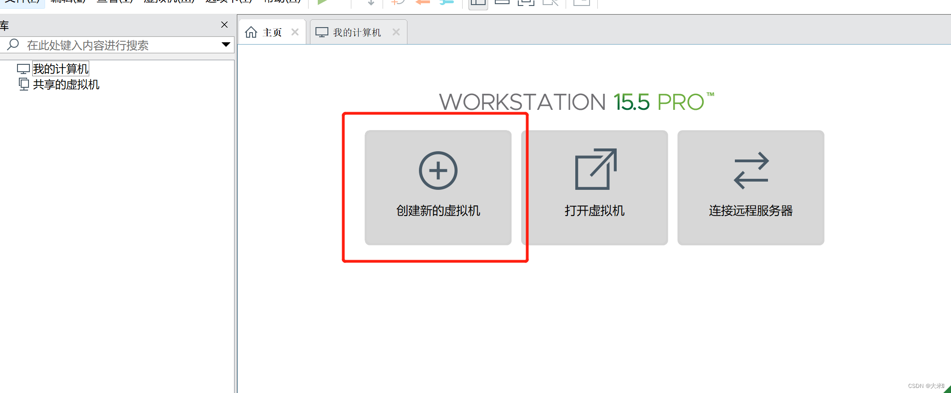
Task: Switch to the 主页 tab
Action: pyautogui.click(x=272, y=32)
